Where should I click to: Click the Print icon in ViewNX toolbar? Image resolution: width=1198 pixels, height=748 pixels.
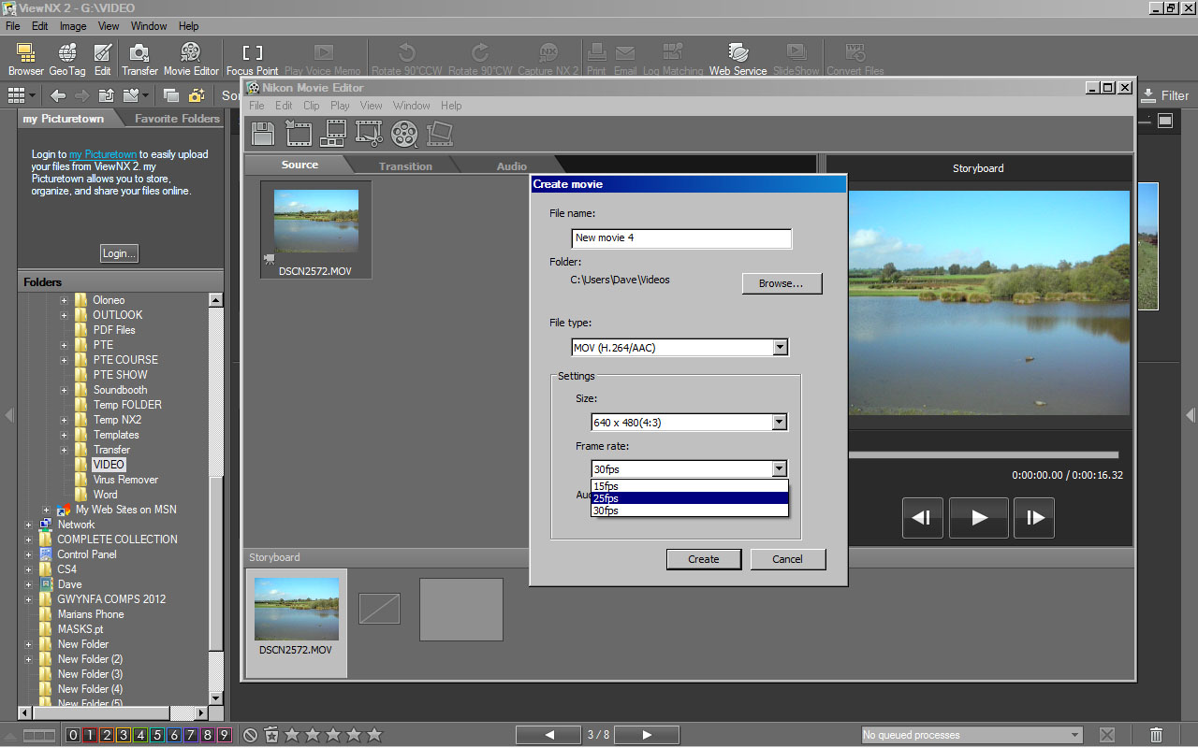point(596,59)
